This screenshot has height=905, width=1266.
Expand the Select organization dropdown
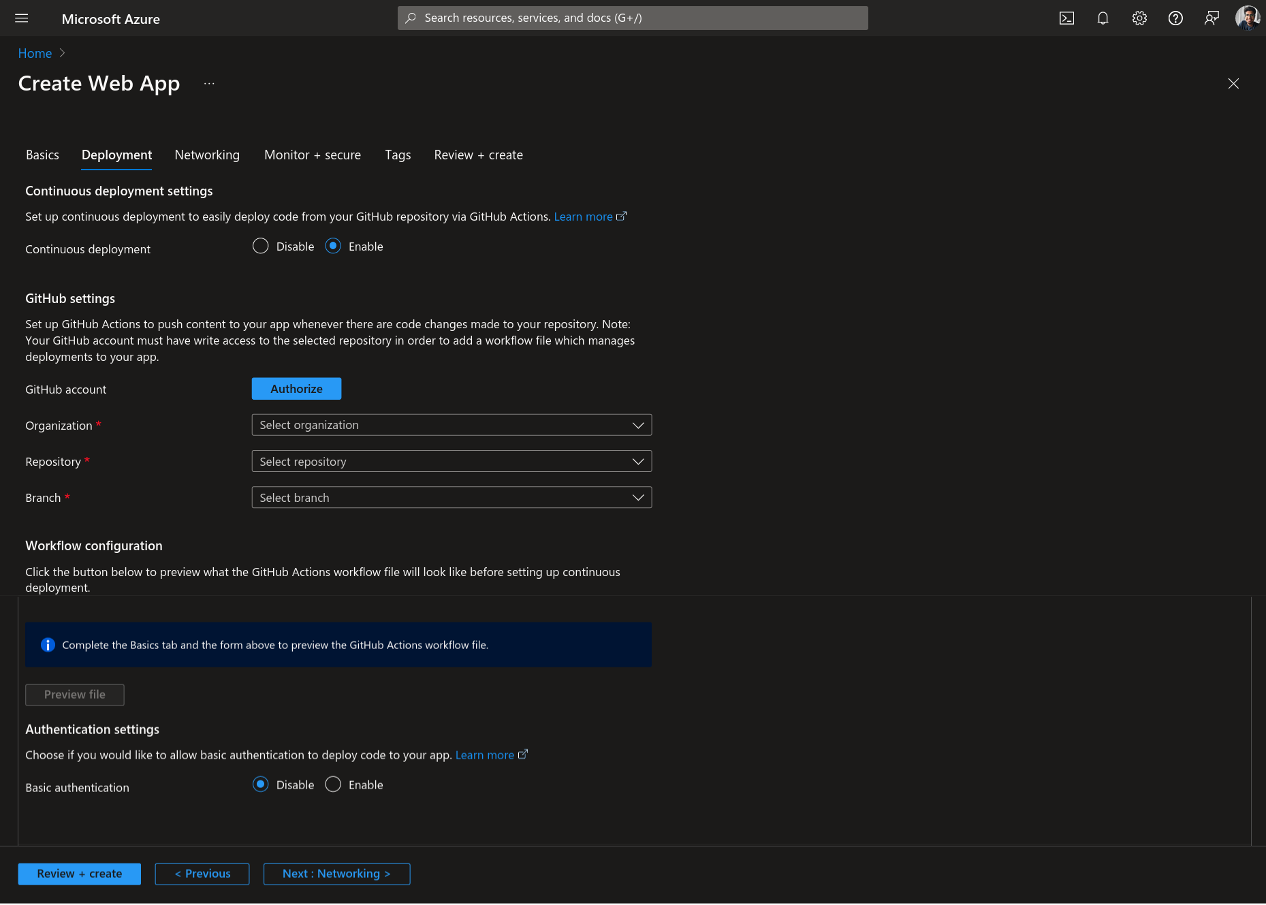pos(452,425)
